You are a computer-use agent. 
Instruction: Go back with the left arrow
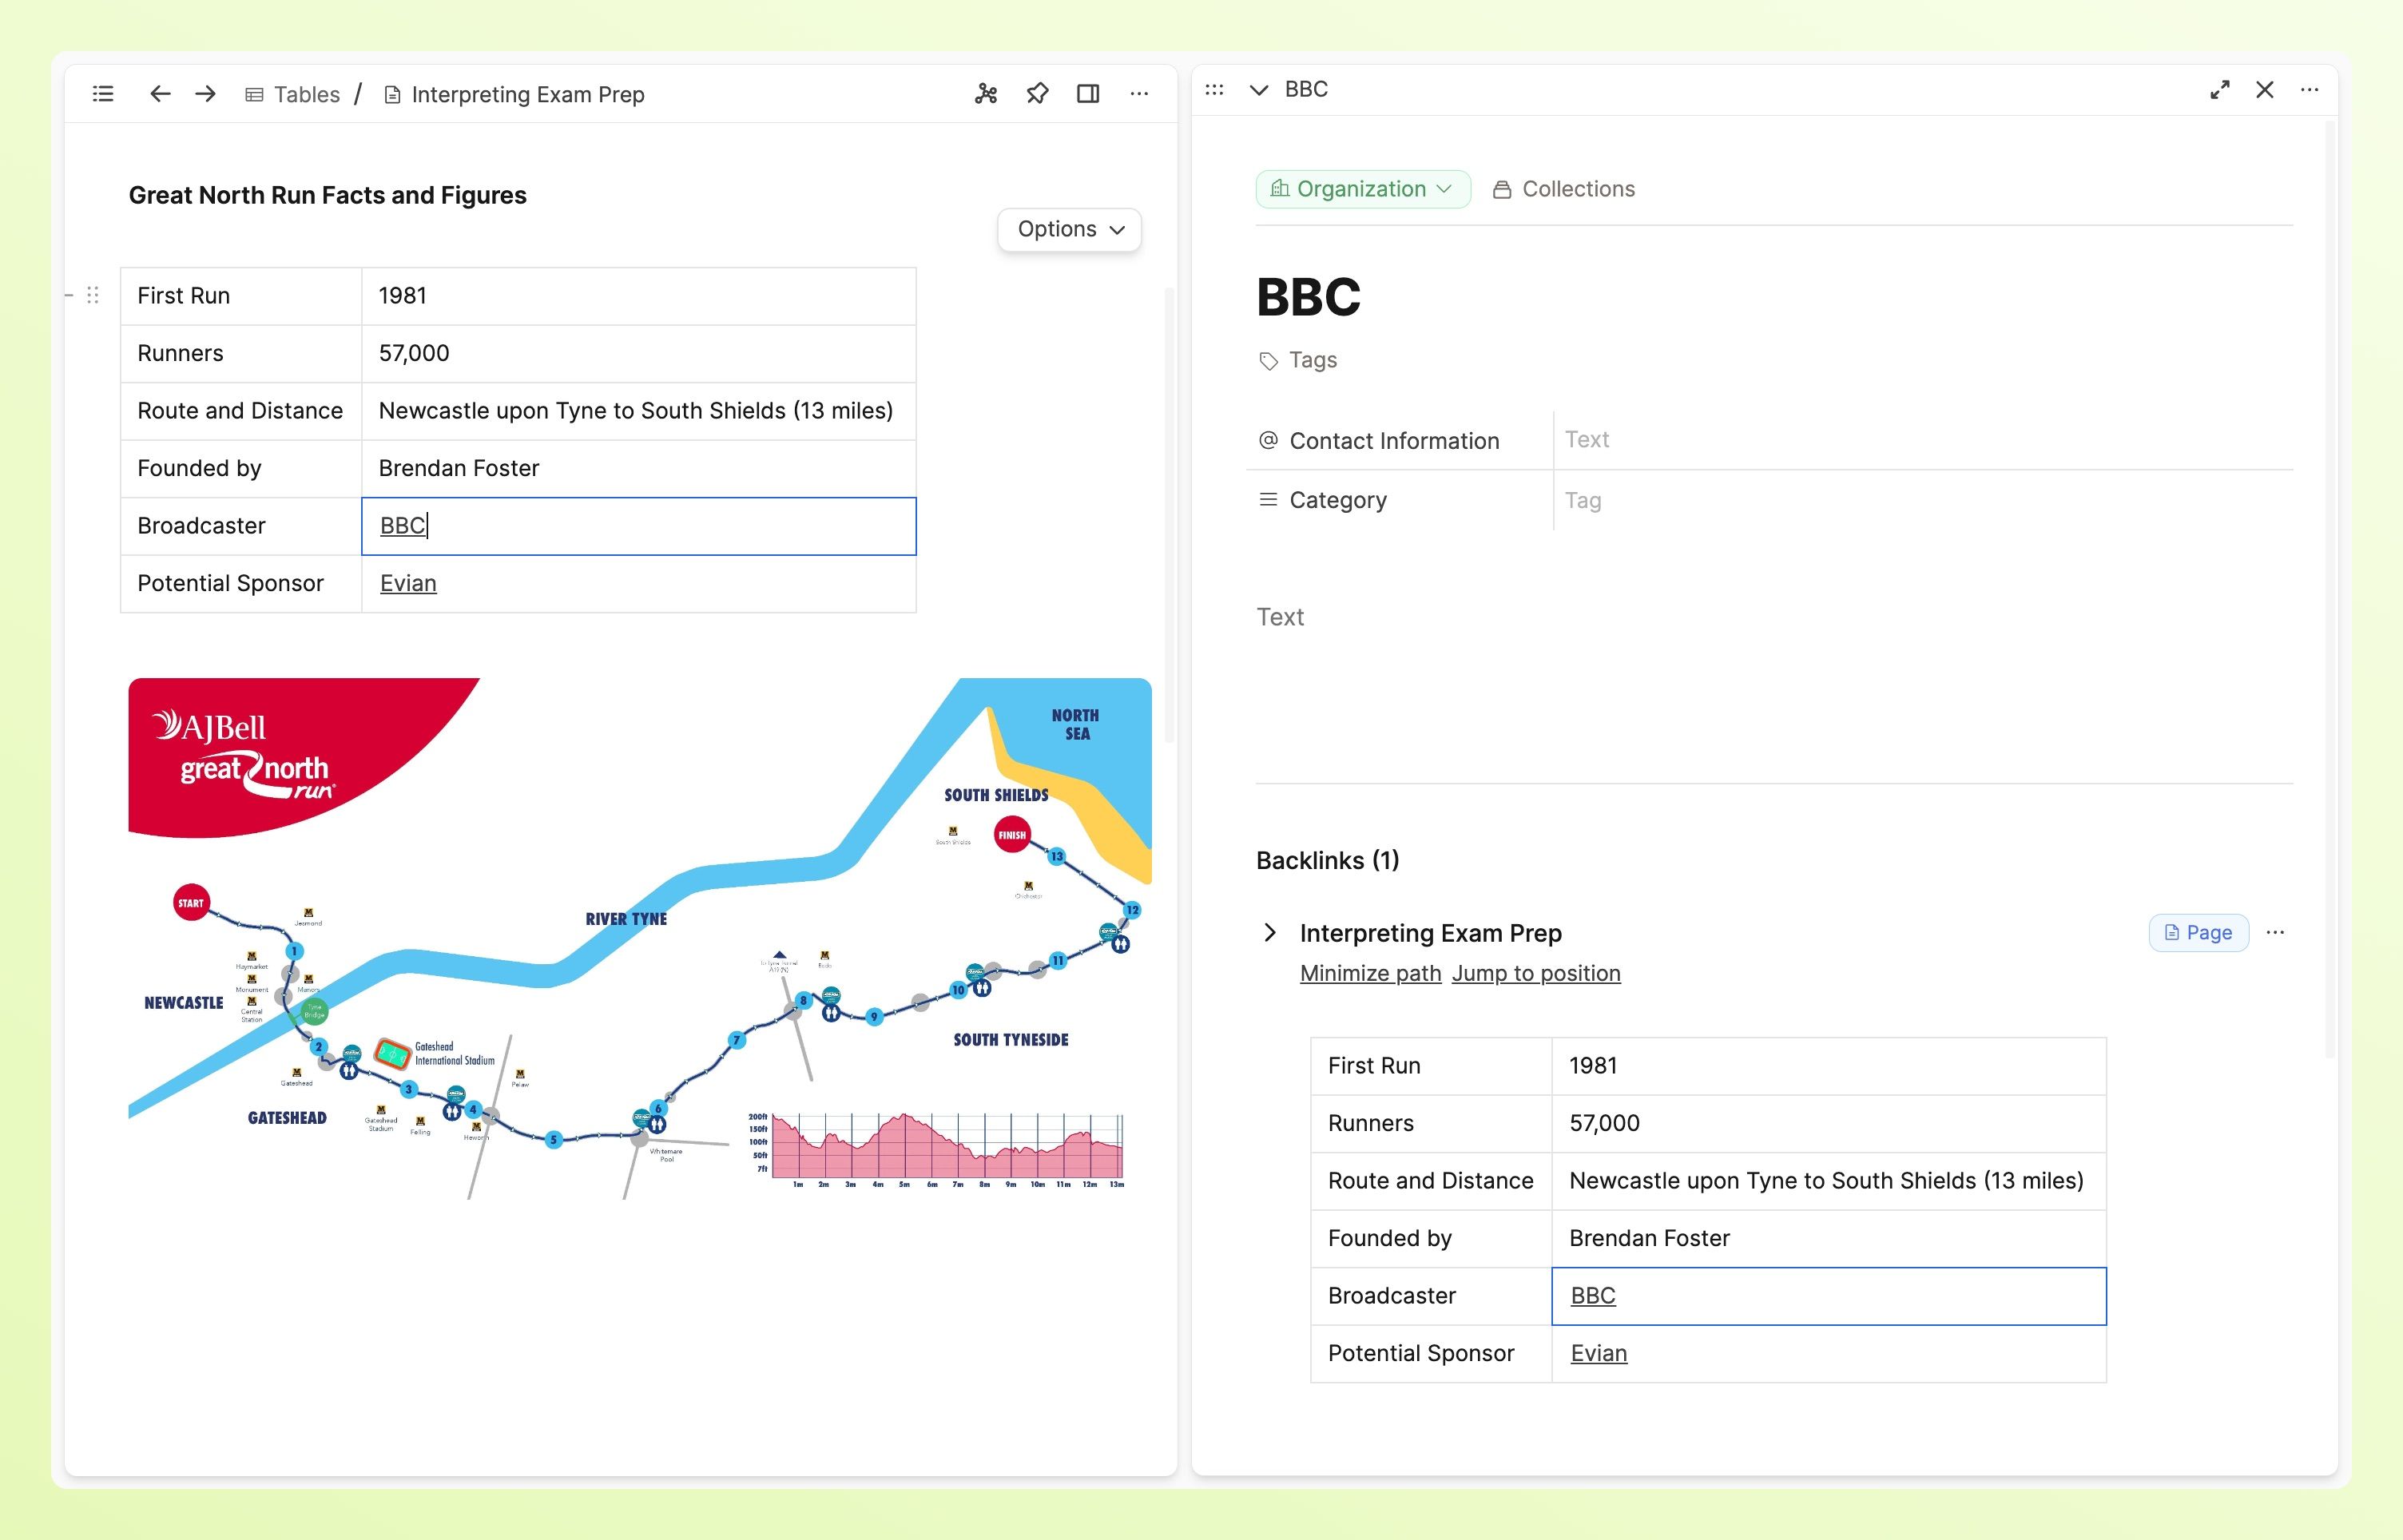pos(160,94)
